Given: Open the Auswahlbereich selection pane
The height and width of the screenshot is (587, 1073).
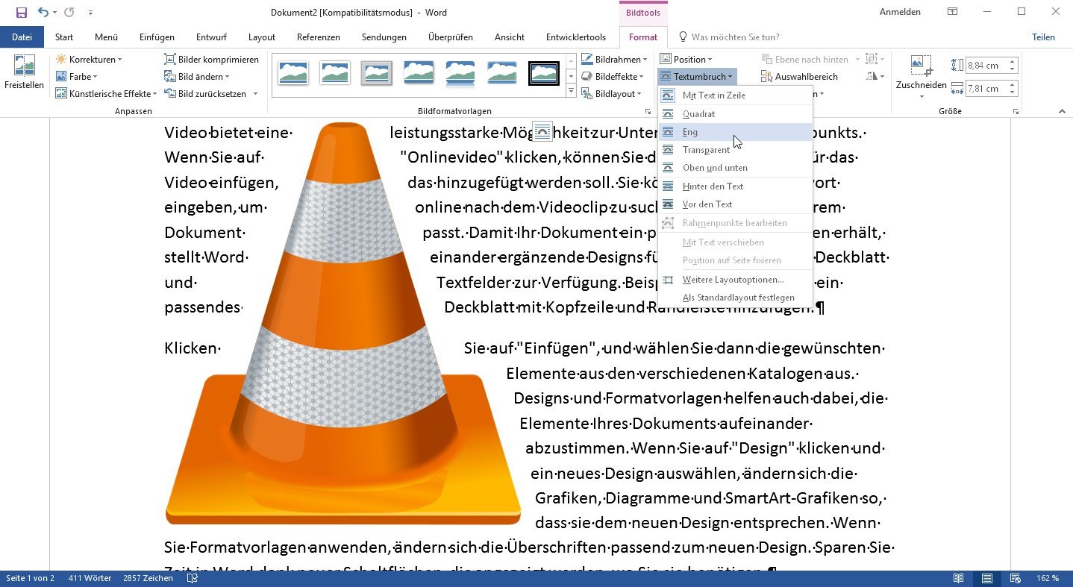Looking at the screenshot, I should [x=800, y=77].
